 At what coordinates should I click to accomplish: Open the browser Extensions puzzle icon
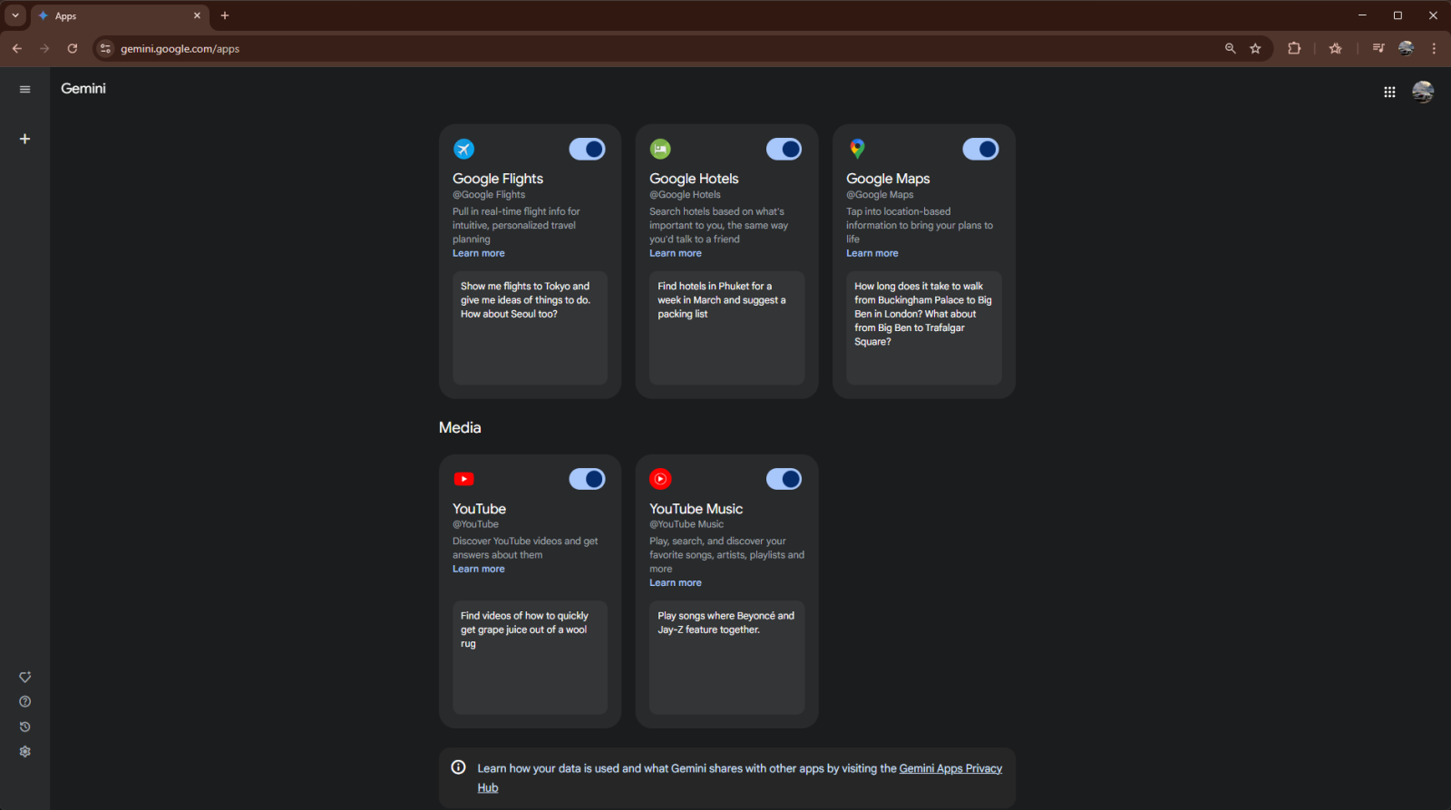1294,49
